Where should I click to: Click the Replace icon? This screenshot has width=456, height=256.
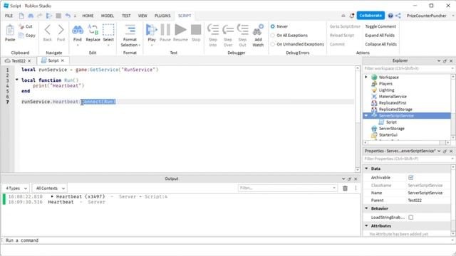[x=93, y=30]
